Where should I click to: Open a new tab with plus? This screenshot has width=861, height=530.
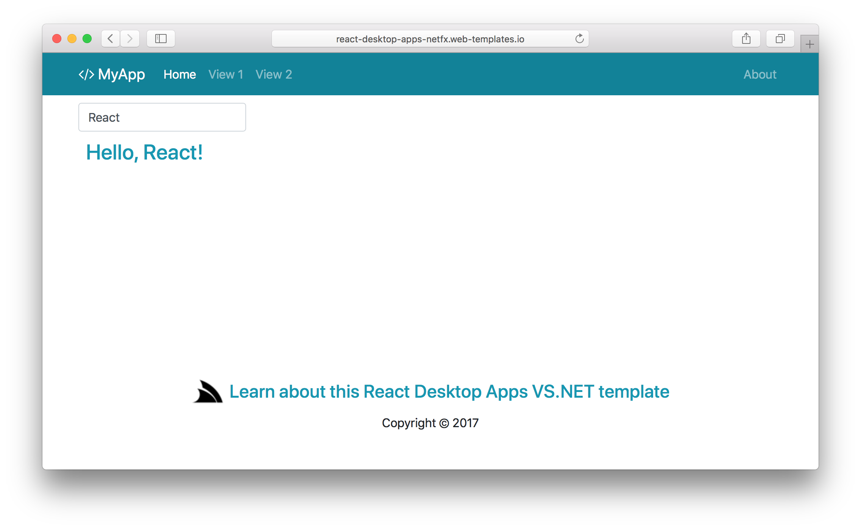pos(810,44)
